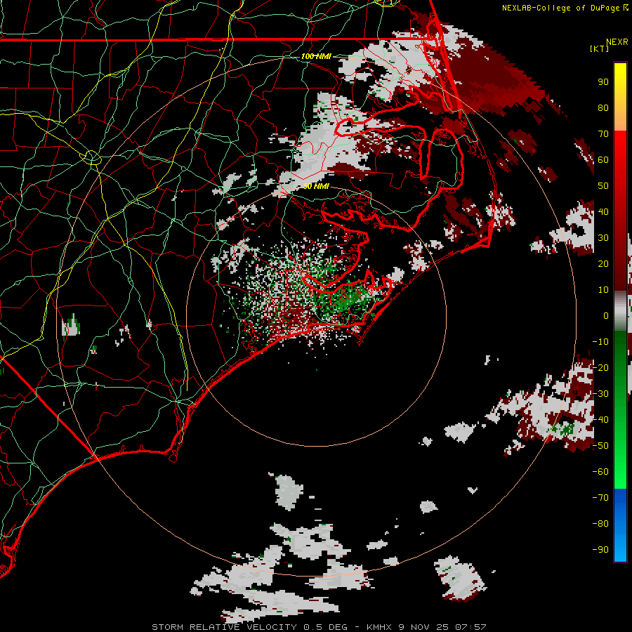Click the [KT] units label above the scale
This screenshot has height=632, width=632.
599,48
